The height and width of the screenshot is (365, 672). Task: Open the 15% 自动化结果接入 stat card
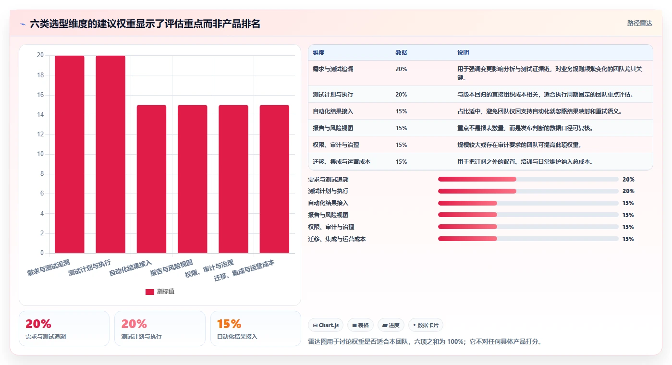click(256, 328)
